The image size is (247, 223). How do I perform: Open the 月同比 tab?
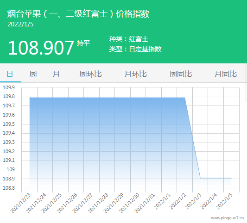(226, 74)
